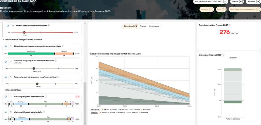
Task: Click the scroll-up arrow of parameters panel
Action: [85, 23]
